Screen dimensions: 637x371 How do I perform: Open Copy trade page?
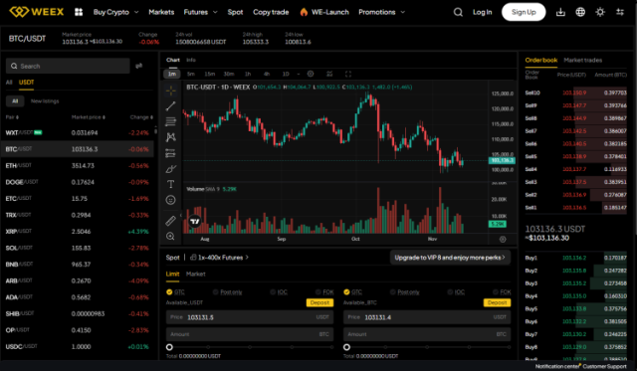[x=271, y=12]
